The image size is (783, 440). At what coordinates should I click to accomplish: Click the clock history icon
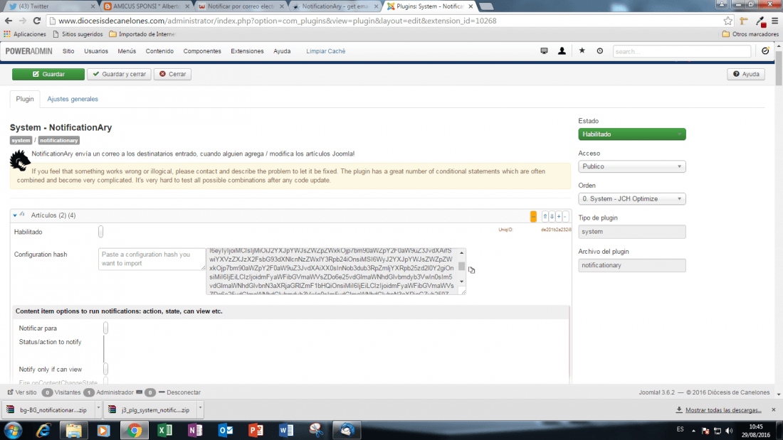pyautogui.click(x=600, y=51)
